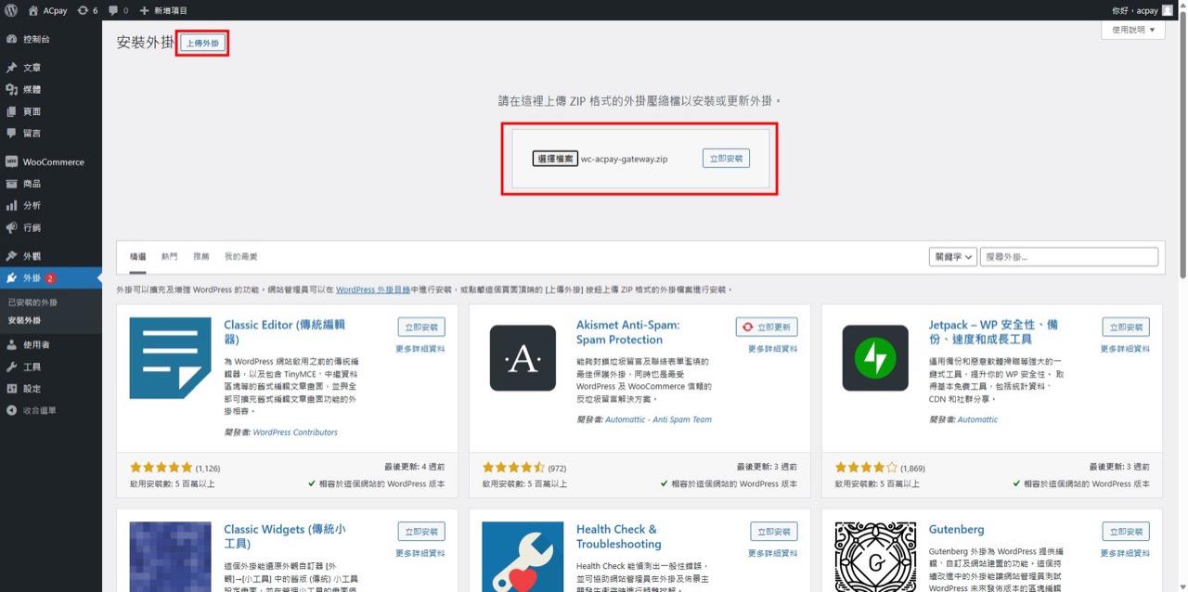The image size is (1188, 592).
Task: Open Automattic - Anti Spam Team link
Action: (658, 419)
